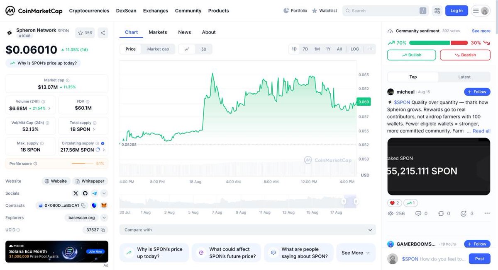
Task: Show info tooltip for Profile score
Action: point(35,164)
